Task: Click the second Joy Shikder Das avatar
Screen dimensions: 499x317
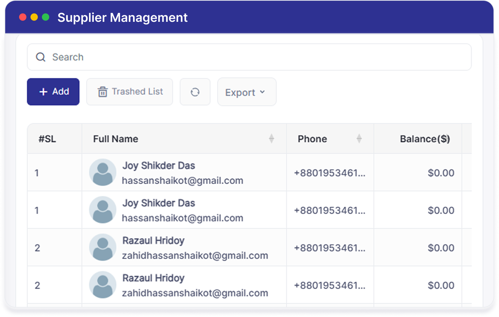Action: 103,210
